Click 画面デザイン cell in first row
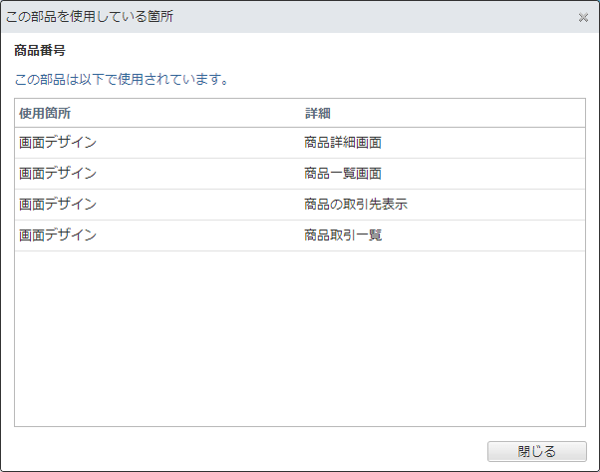The height and width of the screenshot is (472, 600). (x=58, y=143)
